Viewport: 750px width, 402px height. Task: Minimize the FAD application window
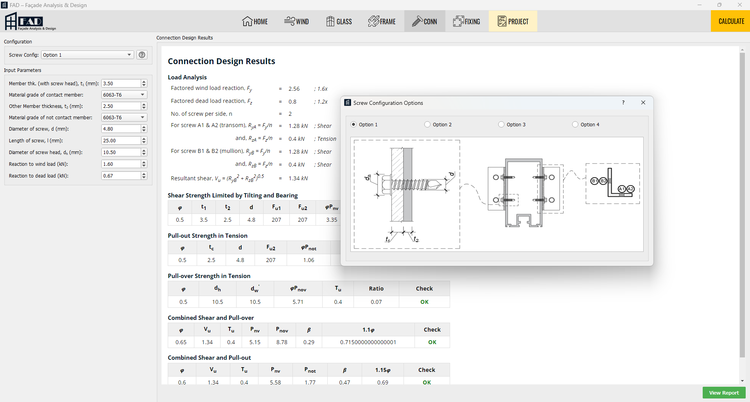click(700, 5)
